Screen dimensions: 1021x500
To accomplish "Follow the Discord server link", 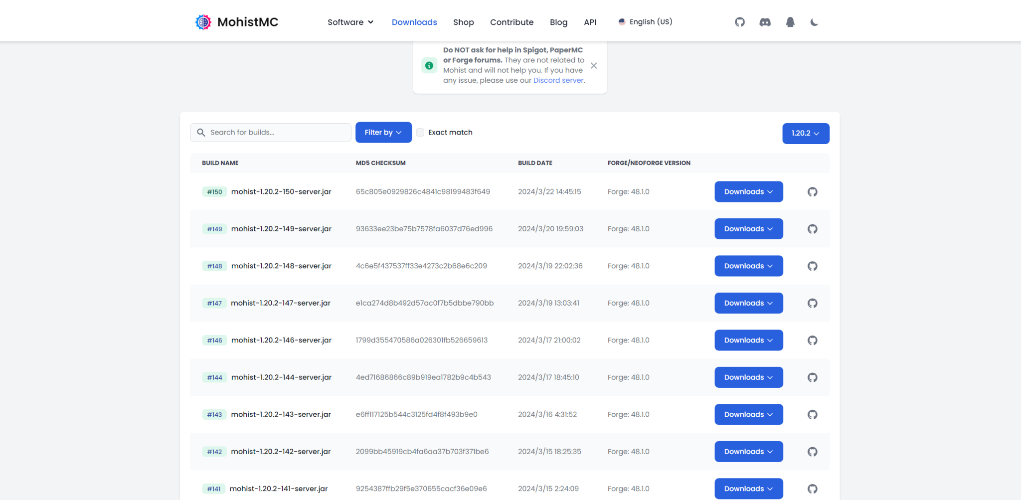I will (x=558, y=80).
